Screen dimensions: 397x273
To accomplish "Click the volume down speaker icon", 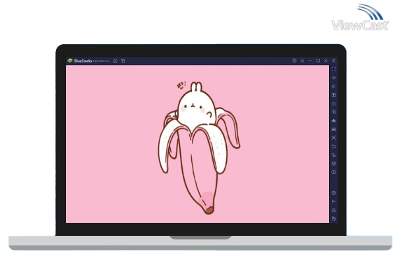I will point(334,86).
